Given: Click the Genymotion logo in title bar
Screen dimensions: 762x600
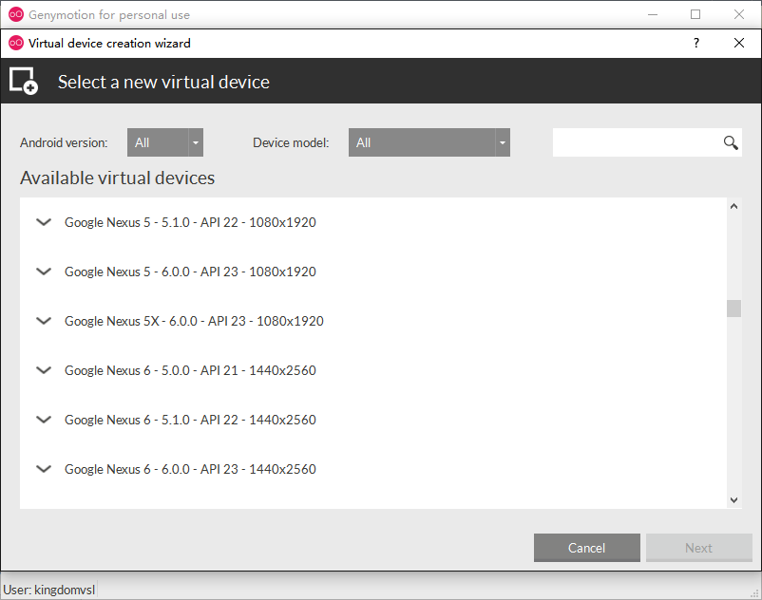Looking at the screenshot, I should [15, 14].
